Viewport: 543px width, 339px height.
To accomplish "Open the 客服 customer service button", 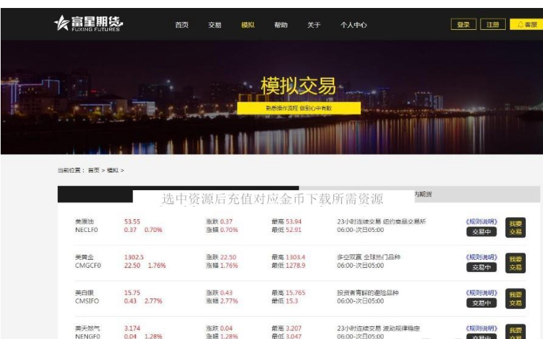I will [526, 24].
